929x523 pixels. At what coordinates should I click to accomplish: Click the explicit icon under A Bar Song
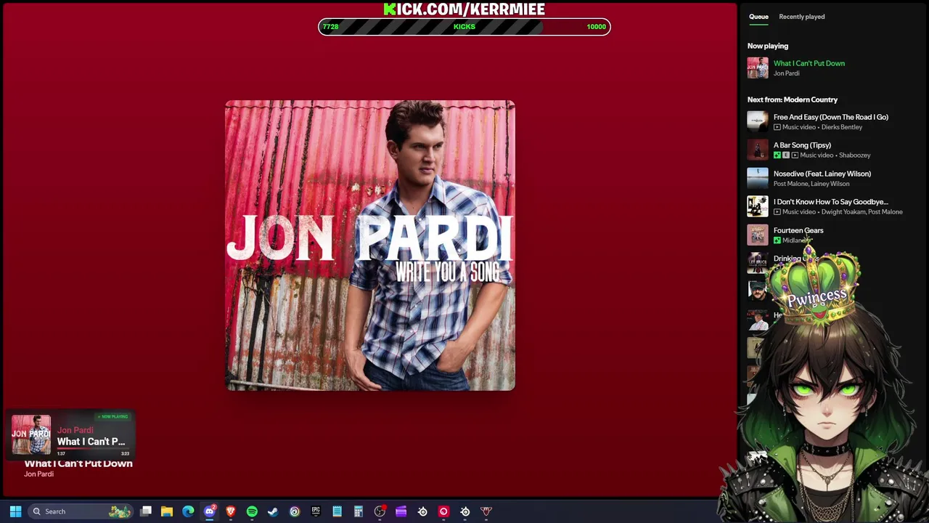pyautogui.click(x=786, y=155)
